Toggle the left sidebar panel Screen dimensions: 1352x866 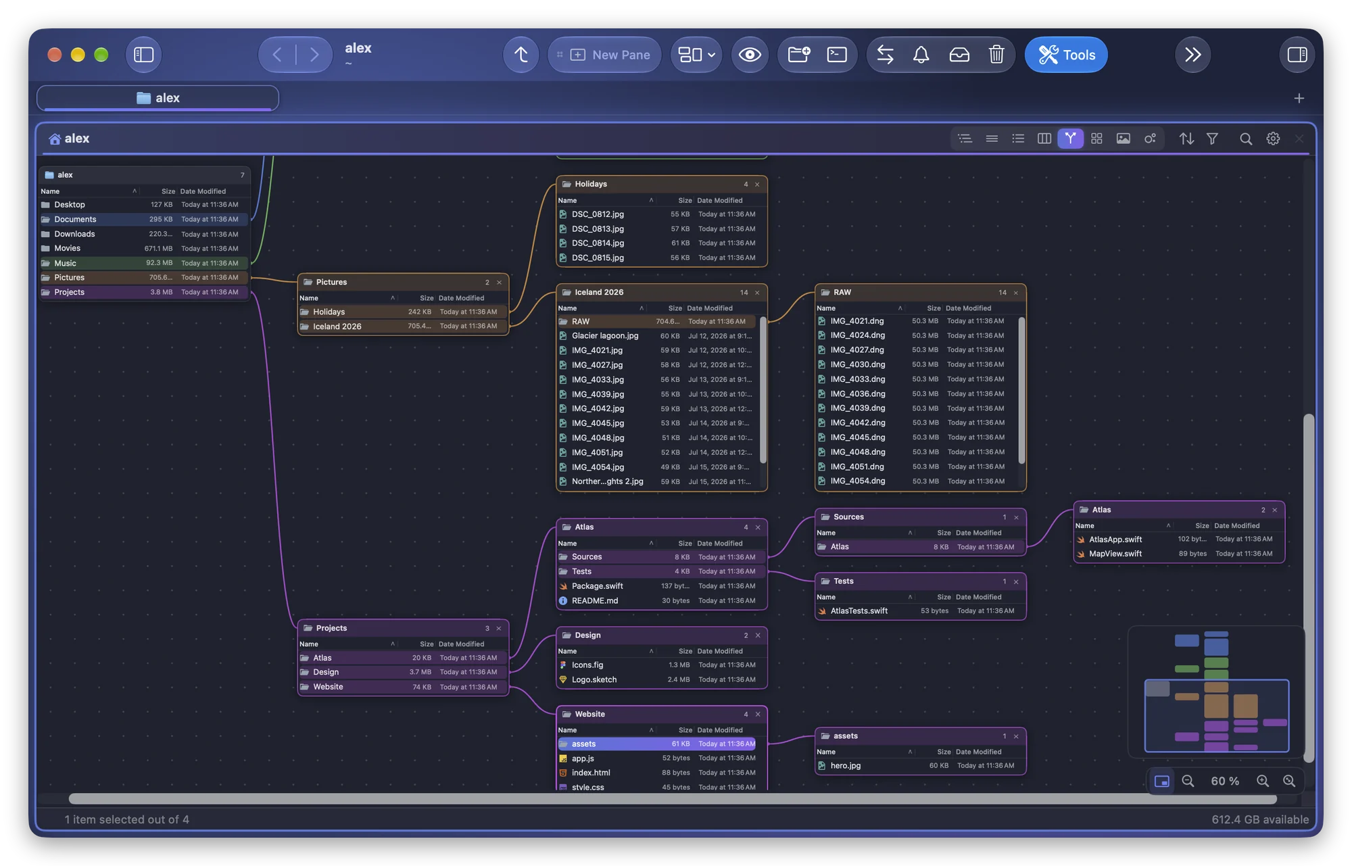(143, 55)
